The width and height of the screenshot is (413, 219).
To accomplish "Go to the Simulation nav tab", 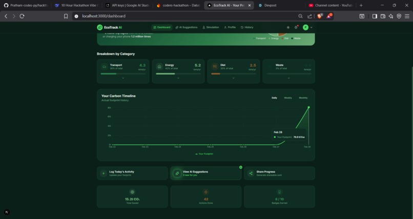I will coord(211,27).
